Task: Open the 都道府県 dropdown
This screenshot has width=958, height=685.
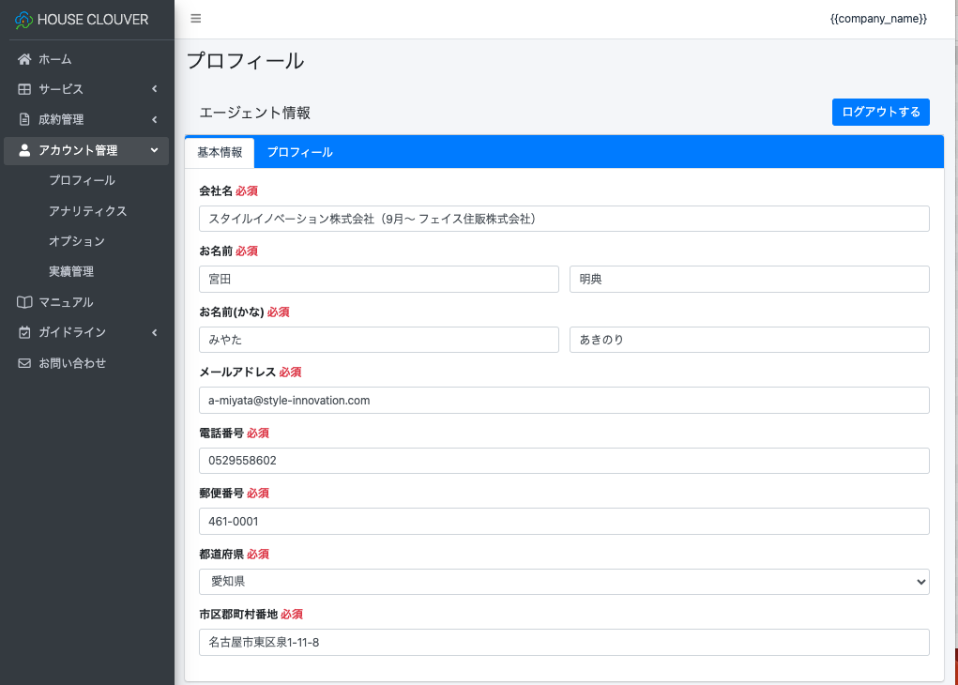Action: click(564, 582)
